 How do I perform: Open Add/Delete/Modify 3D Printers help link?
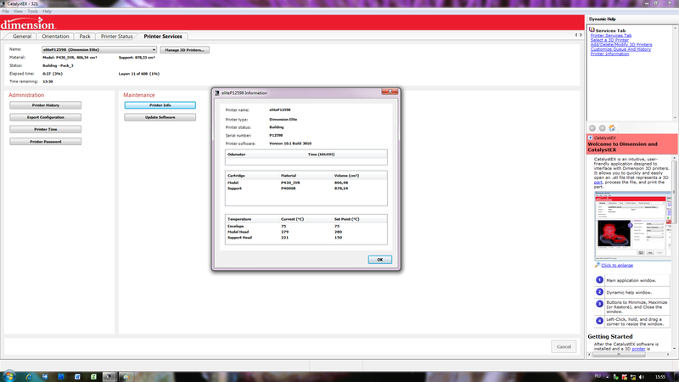tap(621, 45)
